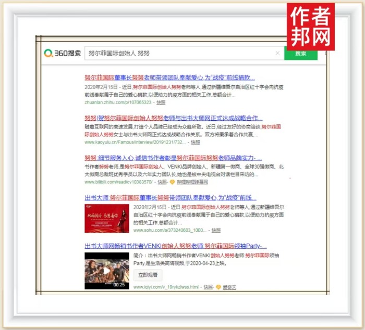Click the 作者邦网 red logo

click(x=310, y=27)
